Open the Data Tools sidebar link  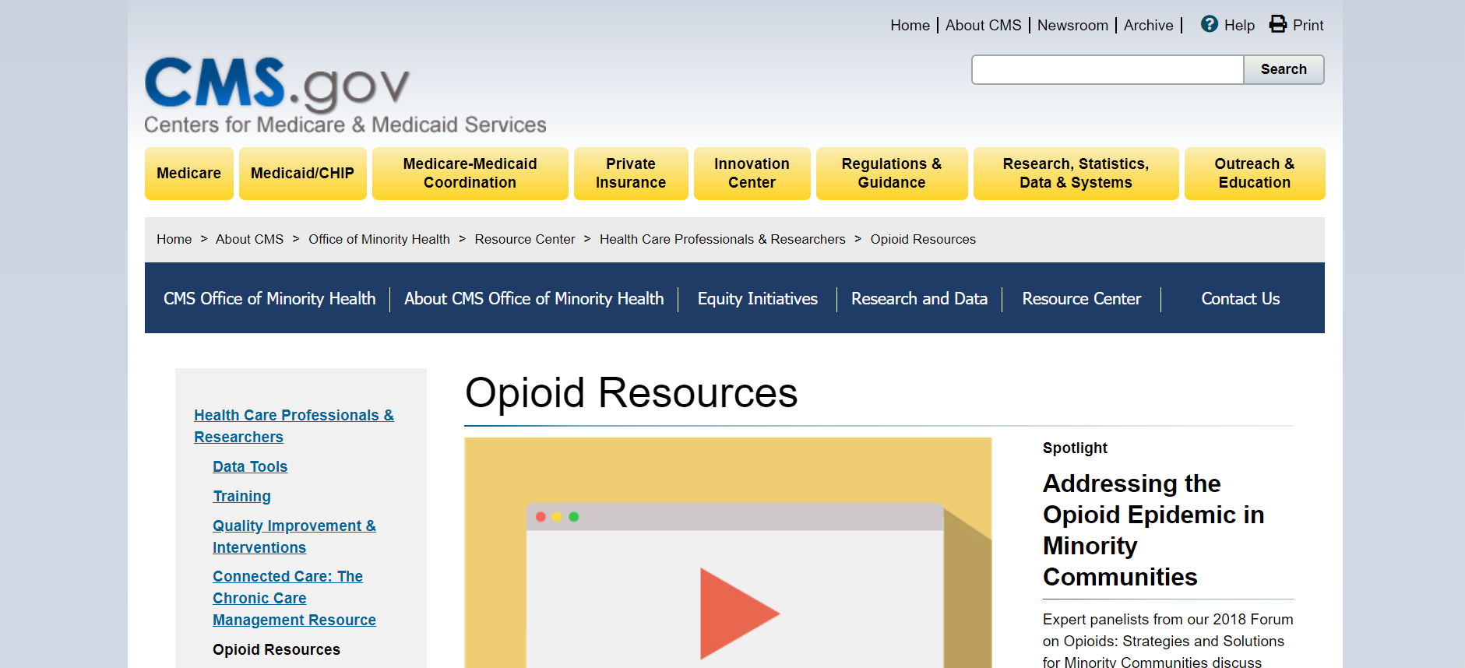click(x=250, y=466)
